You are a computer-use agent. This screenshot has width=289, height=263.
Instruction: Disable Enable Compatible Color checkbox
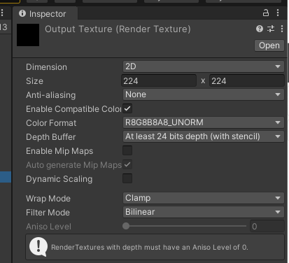[127, 108]
